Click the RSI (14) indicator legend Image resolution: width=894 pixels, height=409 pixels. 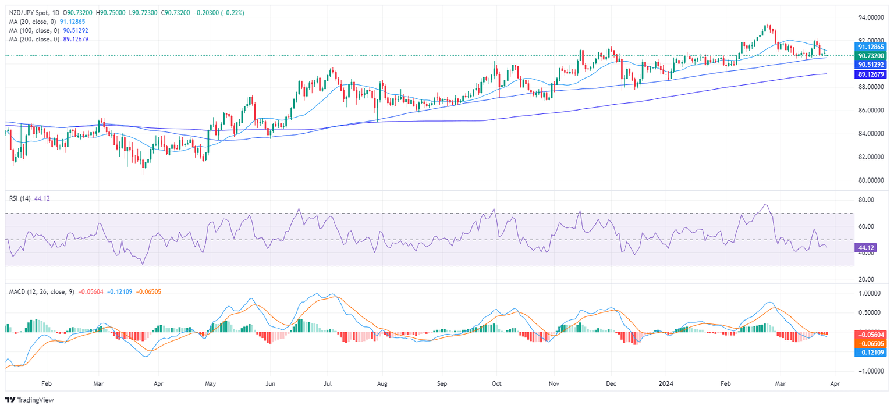19,198
